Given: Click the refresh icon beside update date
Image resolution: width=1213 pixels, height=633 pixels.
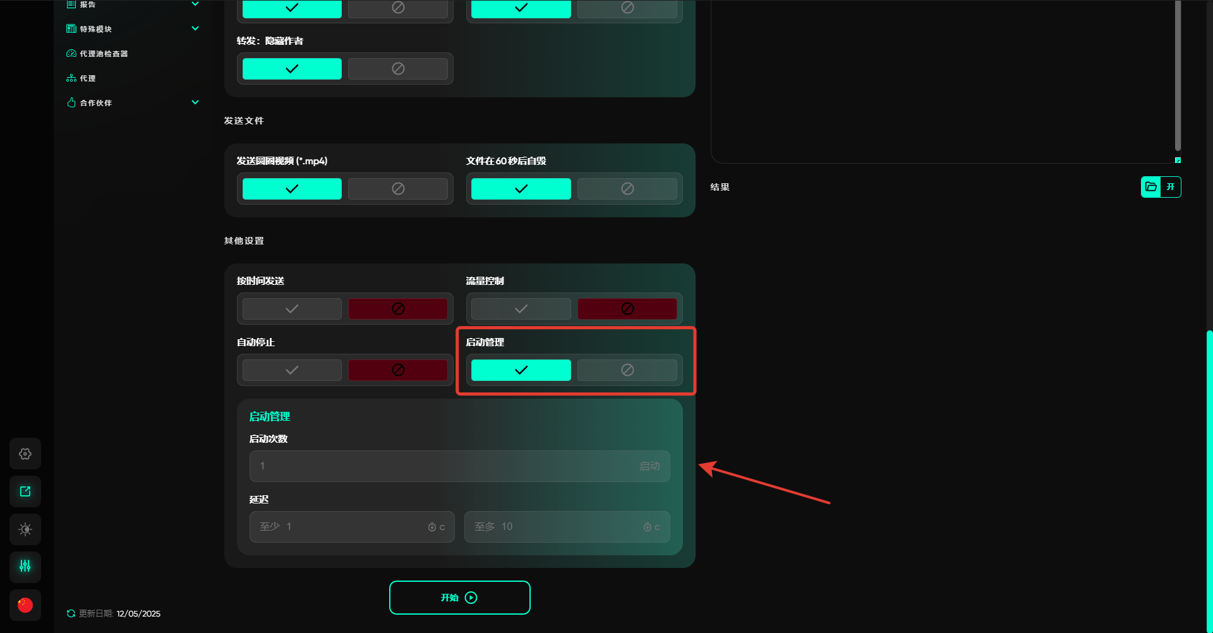Looking at the screenshot, I should 71,613.
